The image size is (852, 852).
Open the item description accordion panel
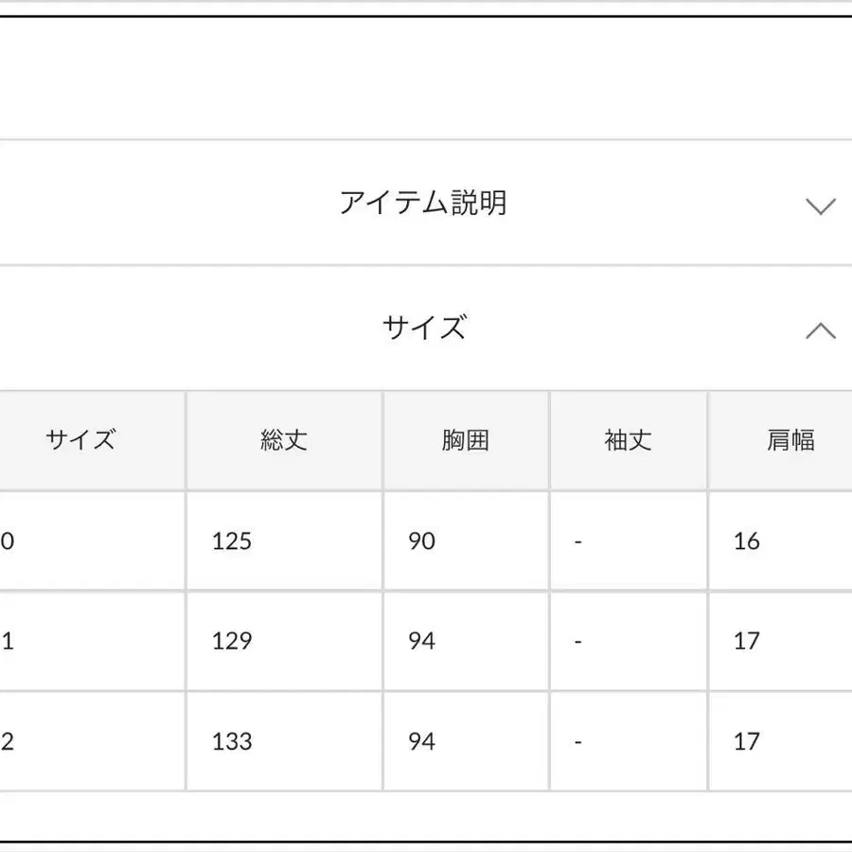tap(426, 201)
